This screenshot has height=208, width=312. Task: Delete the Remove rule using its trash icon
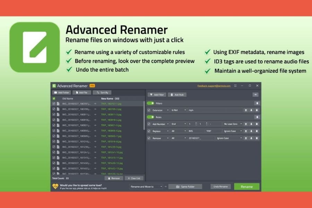[x=257, y=138]
